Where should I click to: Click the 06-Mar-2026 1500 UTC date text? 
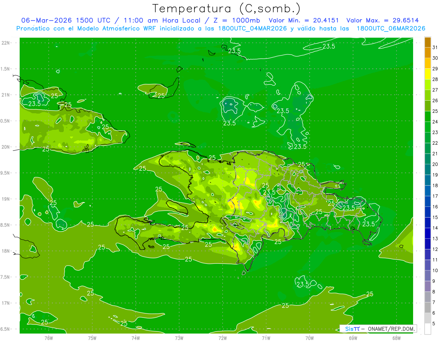pos(66,20)
